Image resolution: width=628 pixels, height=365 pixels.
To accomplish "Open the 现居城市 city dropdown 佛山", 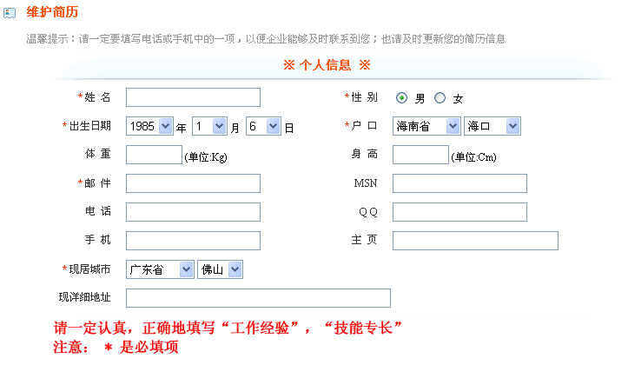I will (220, 270).
